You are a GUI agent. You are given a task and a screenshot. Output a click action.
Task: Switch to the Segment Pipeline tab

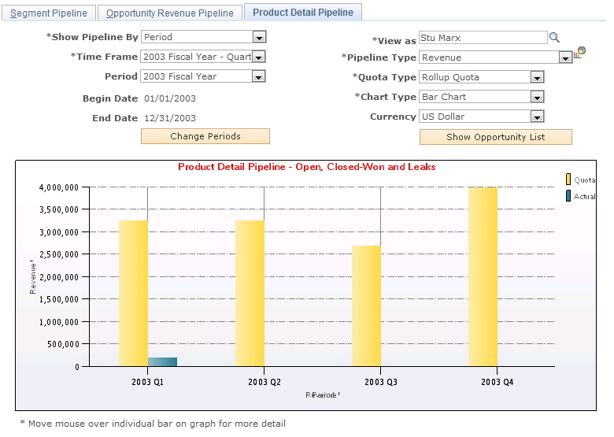[x=49, y=13]
